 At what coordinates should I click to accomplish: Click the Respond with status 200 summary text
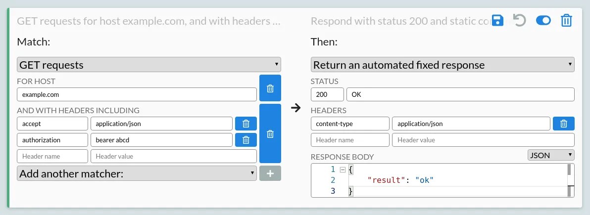(401, 21)
